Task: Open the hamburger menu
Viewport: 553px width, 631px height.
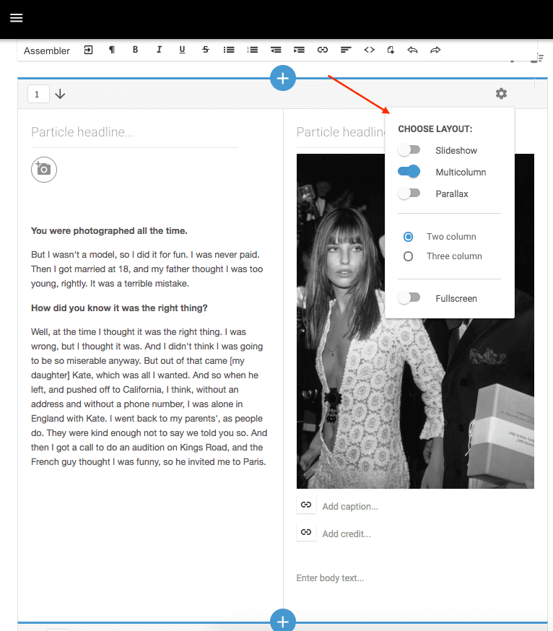Action: [x=16, y=18]
